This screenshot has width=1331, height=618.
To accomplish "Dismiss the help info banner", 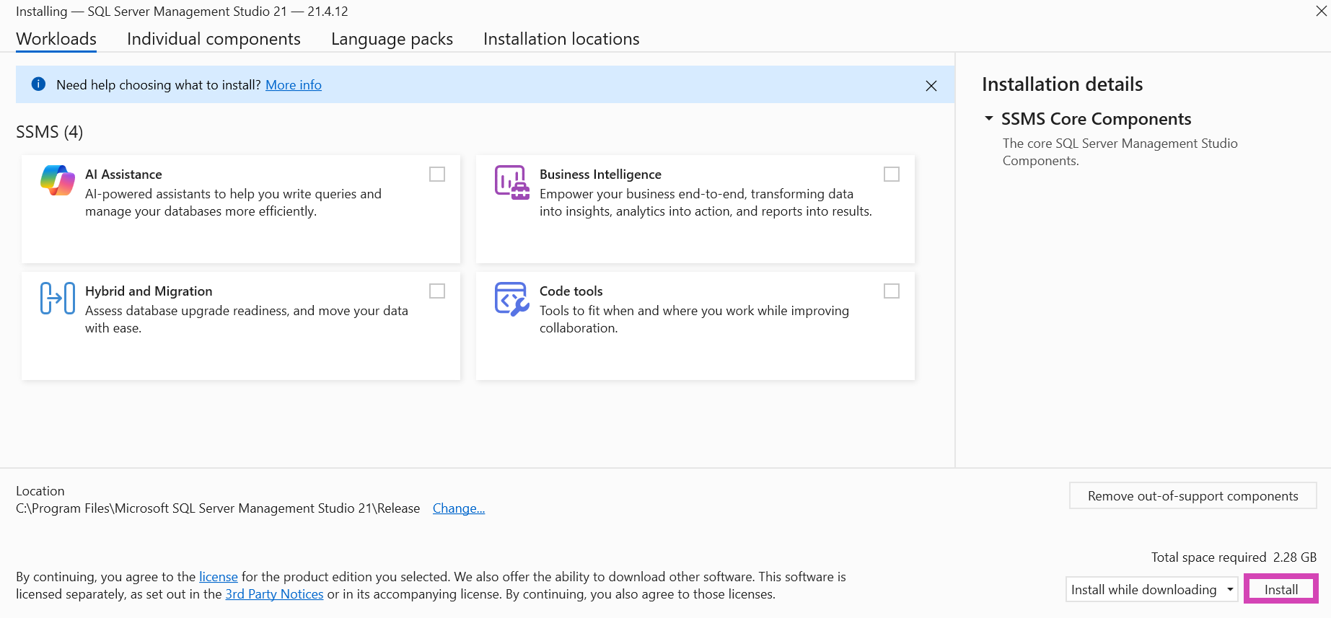I will 931,86.
